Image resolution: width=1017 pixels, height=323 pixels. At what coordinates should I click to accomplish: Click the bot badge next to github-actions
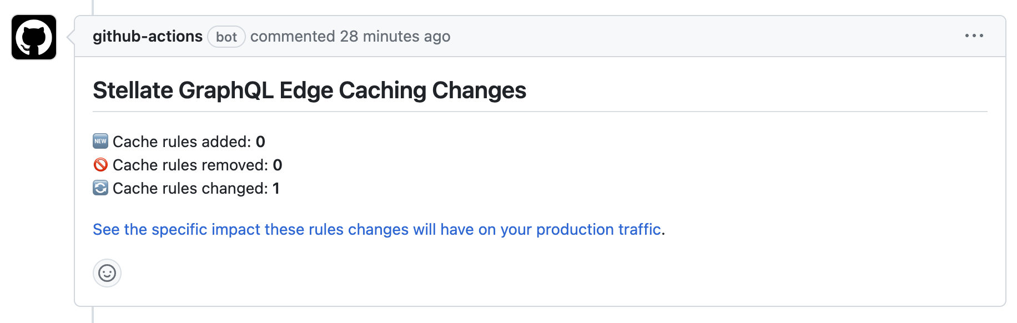[227, 37]
